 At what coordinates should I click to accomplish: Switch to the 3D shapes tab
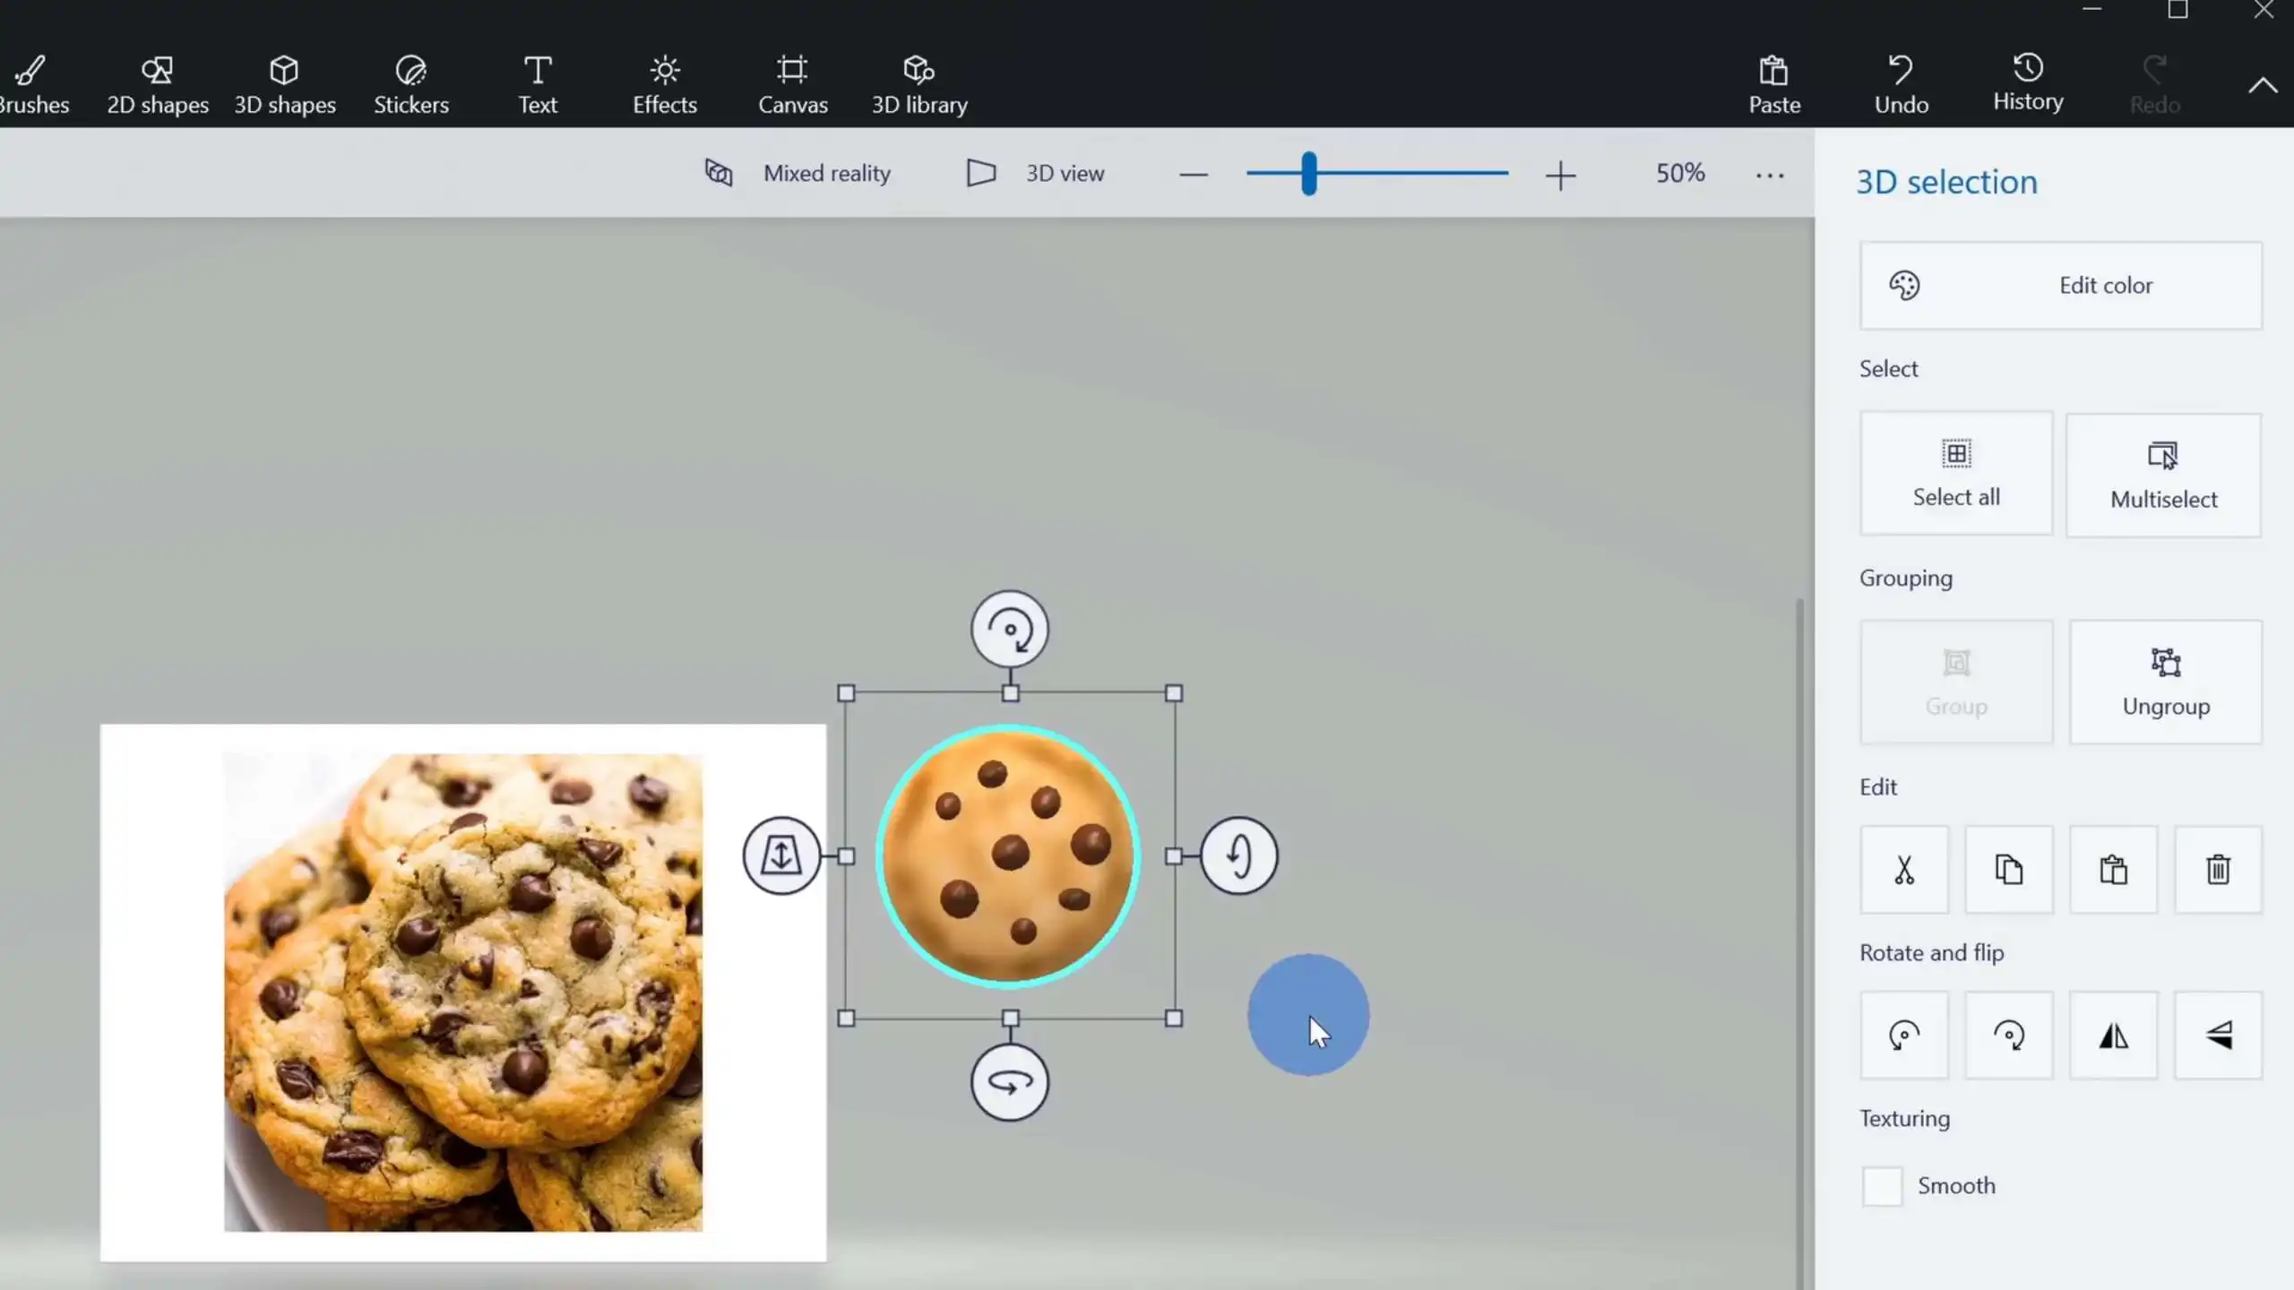pyautogui.click(x=284, y=84)
